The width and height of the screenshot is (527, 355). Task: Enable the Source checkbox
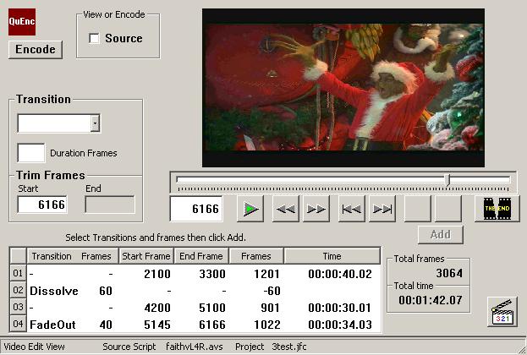point(95,39)
